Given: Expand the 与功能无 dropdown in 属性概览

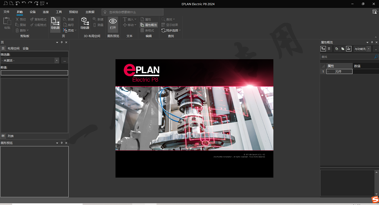Looking at the screenshot, I should [x=368, y=49].
